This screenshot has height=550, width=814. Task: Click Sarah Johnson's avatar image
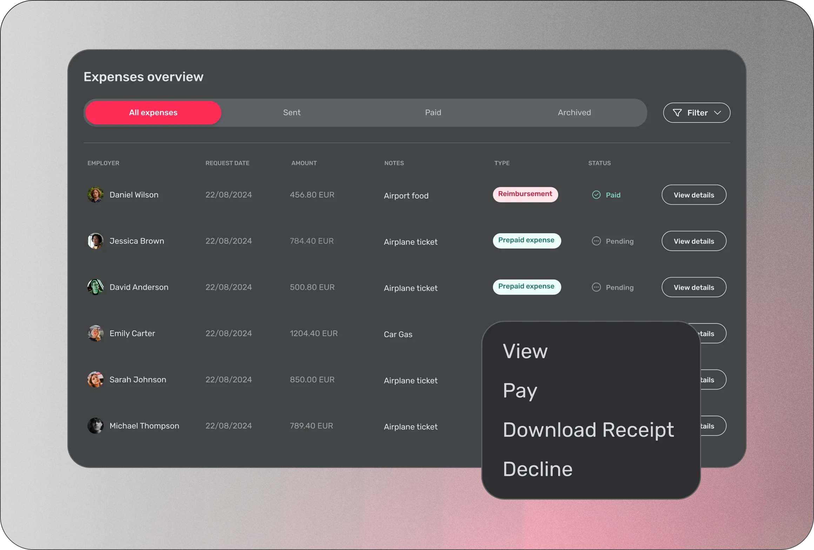[95, 380]
